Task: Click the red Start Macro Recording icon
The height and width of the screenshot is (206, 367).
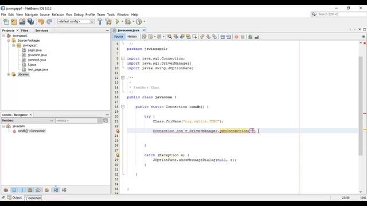Action: [x=236, y=37]
